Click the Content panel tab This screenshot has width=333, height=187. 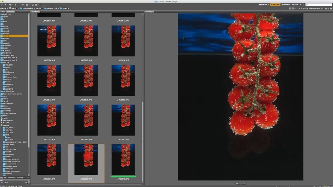click(x=35, y=12)
